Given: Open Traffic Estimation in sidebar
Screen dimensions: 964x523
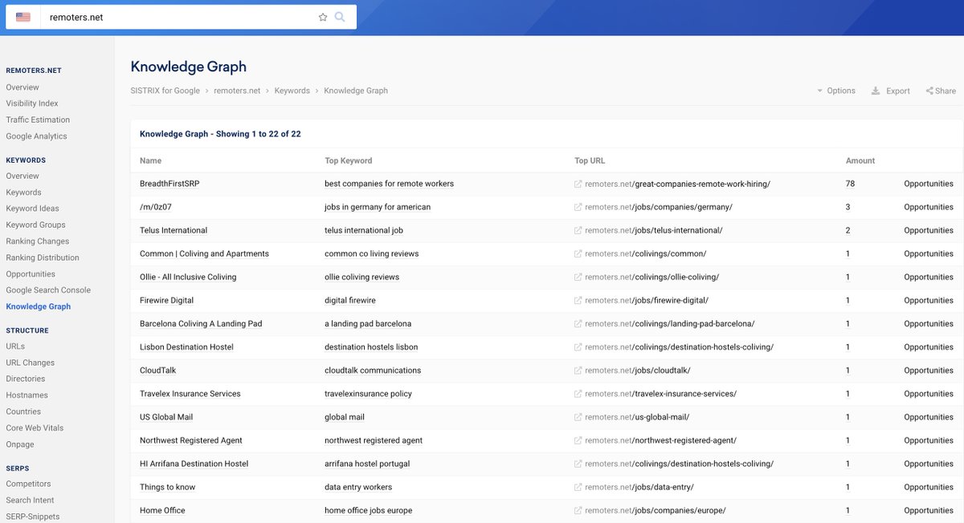Looking at the screenshot, I should click(38, 120).
